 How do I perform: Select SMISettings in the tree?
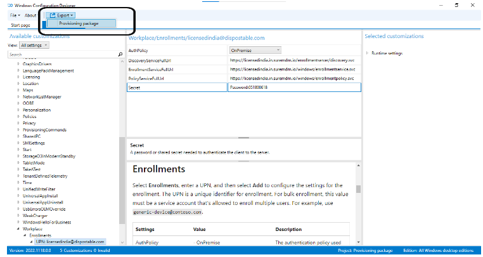[x=34, y=143]
